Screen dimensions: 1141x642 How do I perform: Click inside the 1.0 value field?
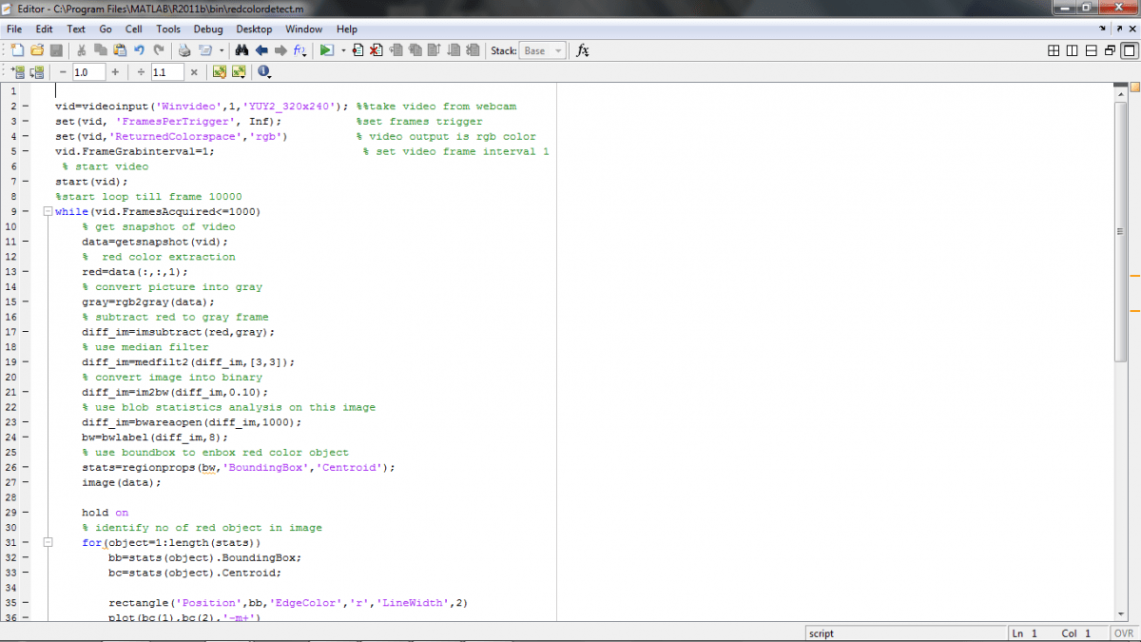tap(88, 69)
